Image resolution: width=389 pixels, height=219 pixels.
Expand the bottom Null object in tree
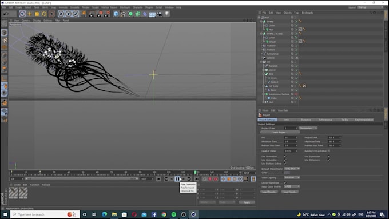point(263,102)
